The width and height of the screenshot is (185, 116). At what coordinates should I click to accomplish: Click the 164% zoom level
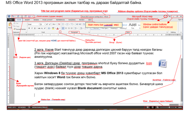click(180, 107)
